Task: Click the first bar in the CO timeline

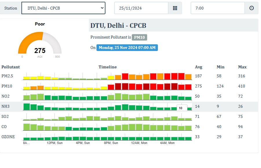Action: point(27,127)
